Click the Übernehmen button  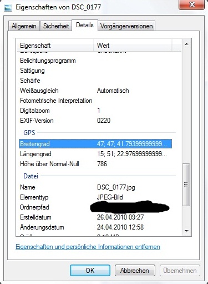[180, 271]
